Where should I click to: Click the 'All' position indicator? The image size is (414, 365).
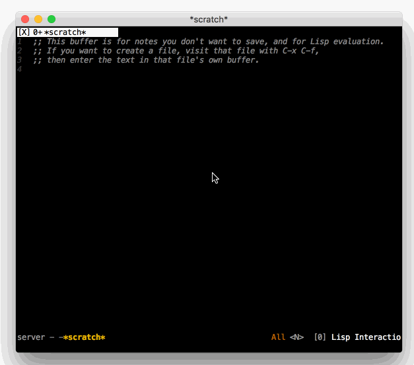point(278,337)
